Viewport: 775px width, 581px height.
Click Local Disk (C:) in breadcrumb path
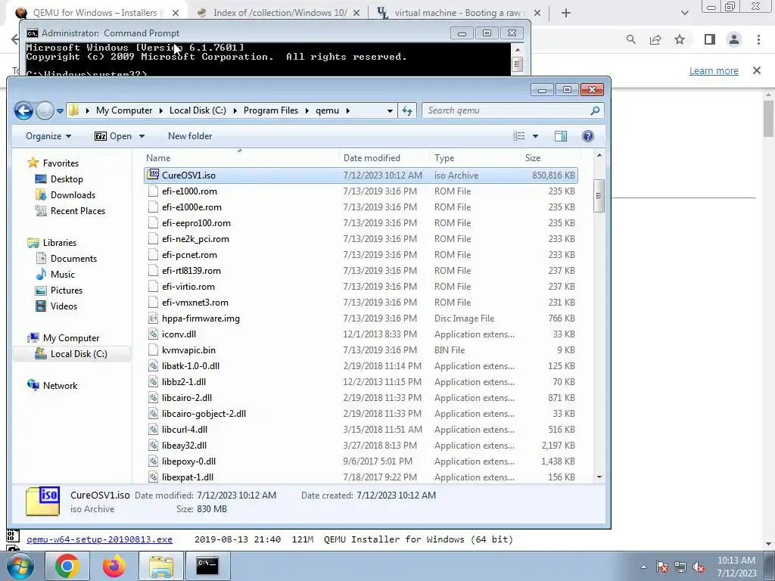[x=198, y=110]
